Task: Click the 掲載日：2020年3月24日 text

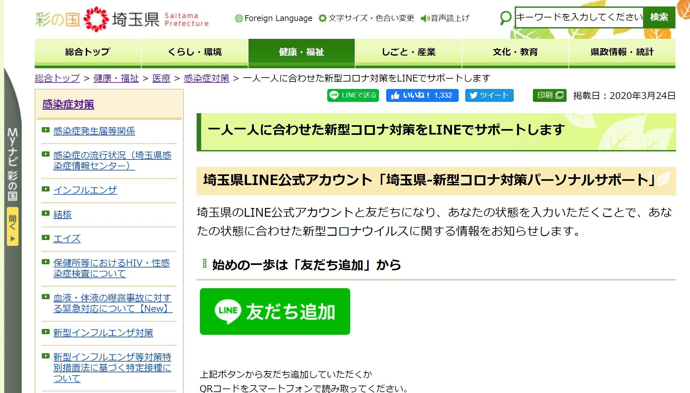Action: [624, 96]
